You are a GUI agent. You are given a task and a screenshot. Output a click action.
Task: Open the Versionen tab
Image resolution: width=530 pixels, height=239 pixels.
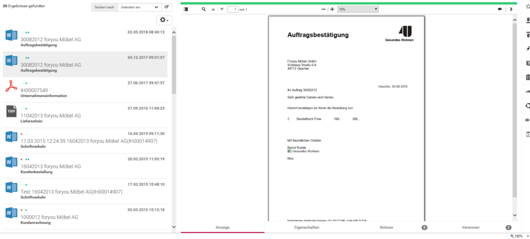pos(470,227)
